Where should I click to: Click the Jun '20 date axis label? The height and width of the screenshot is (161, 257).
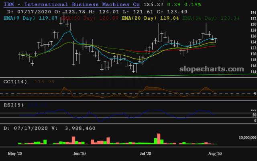(x=80, y=153)
